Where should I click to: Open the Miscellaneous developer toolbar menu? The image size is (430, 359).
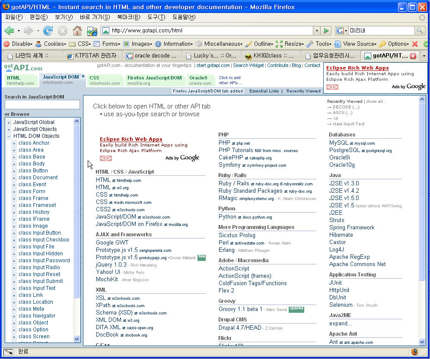[x=219, y=44]
